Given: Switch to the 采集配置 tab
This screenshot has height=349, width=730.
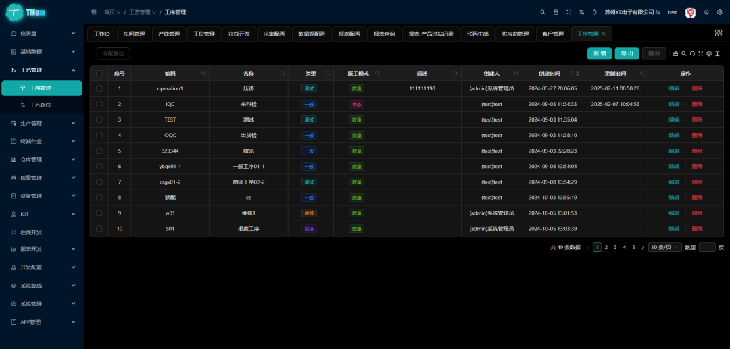Looking at the screenshot, I should pyautogui.click(x=274, y=34).
